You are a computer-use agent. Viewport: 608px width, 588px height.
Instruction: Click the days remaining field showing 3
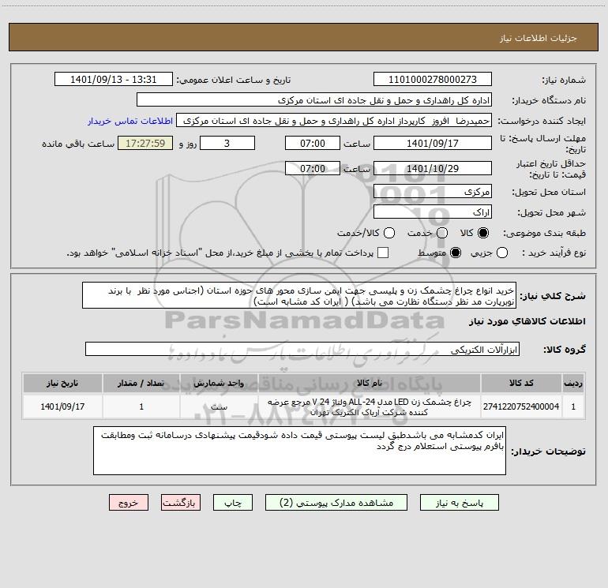pos(227,143)
